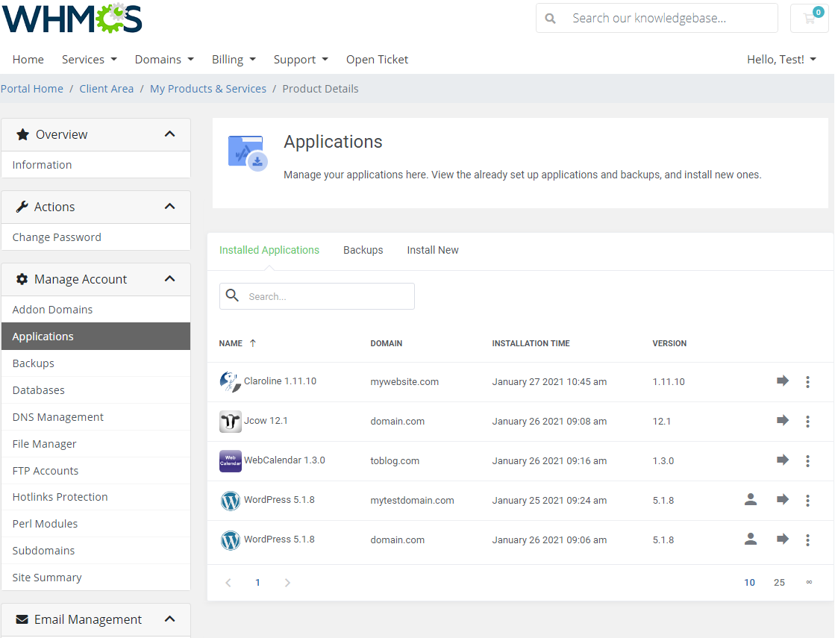Click the applications table search field
Viewport: 835px width, 638px height.
pyautogui.click(x=317, y=296)
